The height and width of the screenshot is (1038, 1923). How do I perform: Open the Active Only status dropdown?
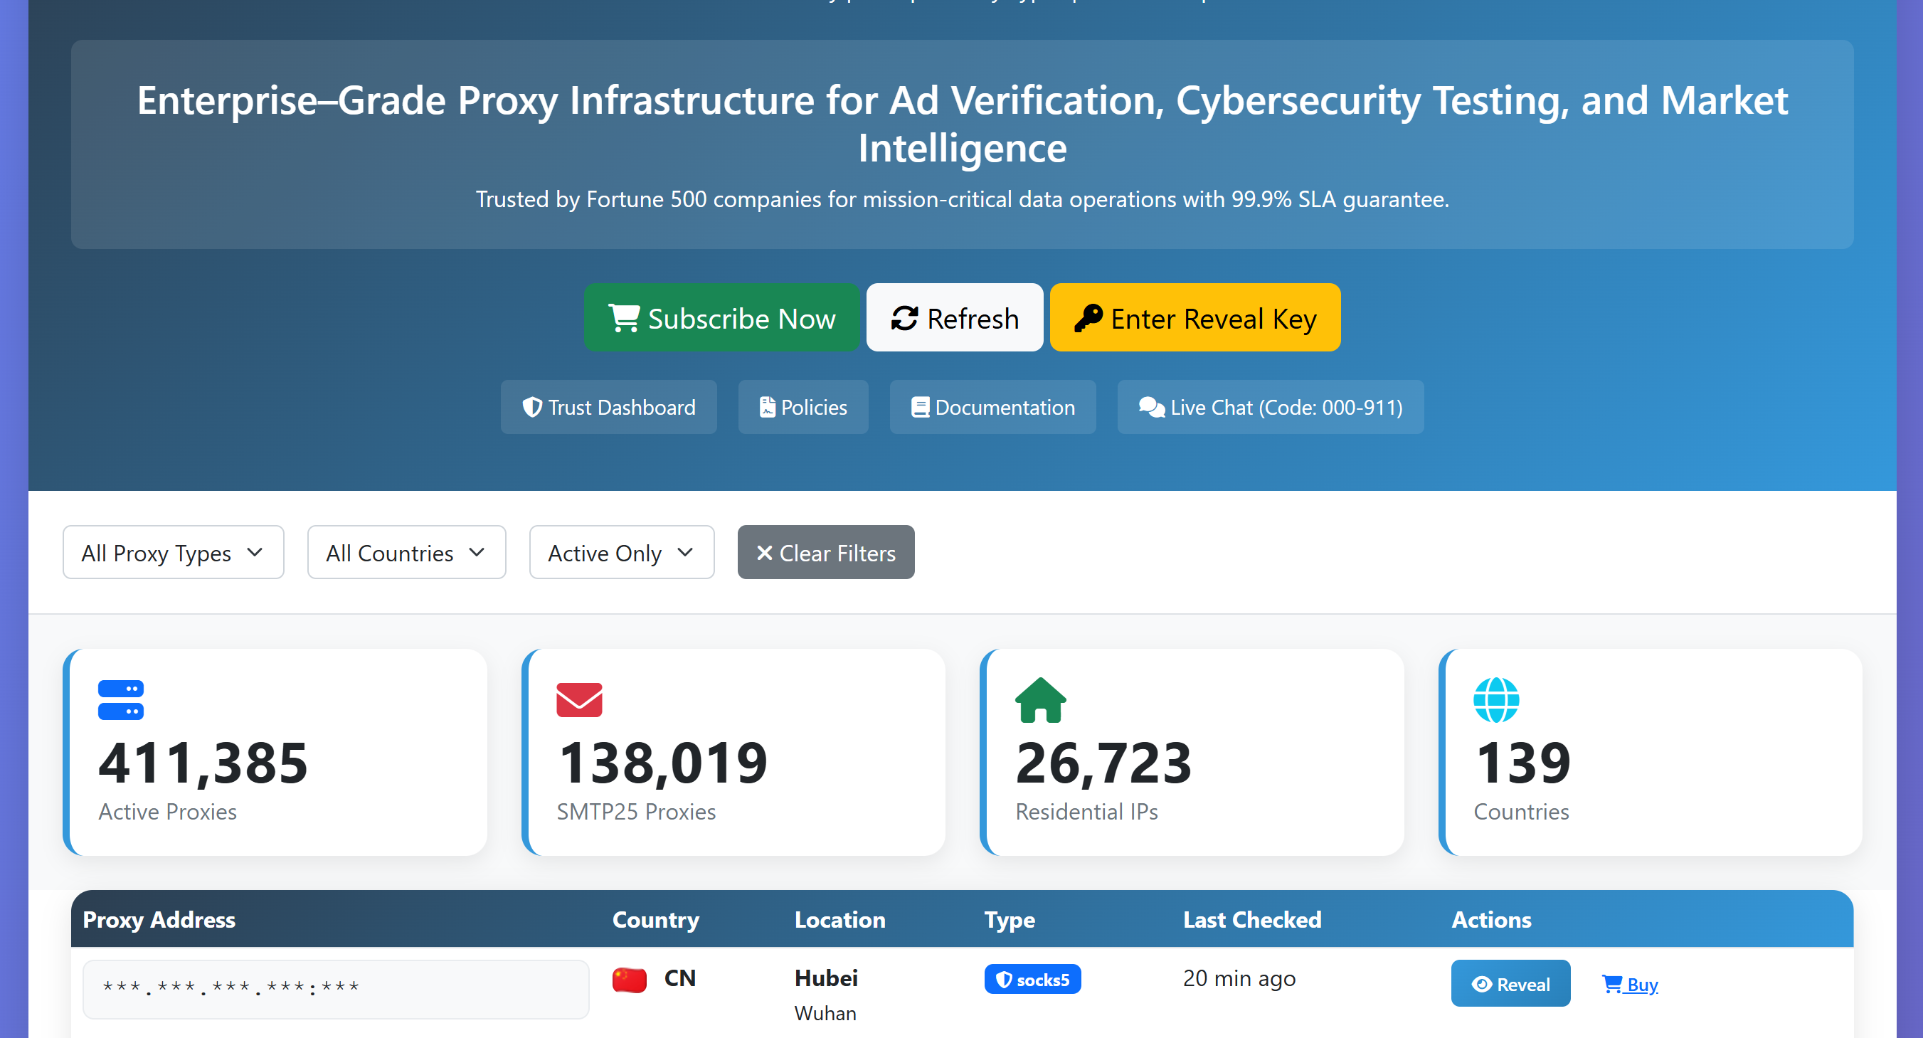pyautogui.click(x=621, y=553)
